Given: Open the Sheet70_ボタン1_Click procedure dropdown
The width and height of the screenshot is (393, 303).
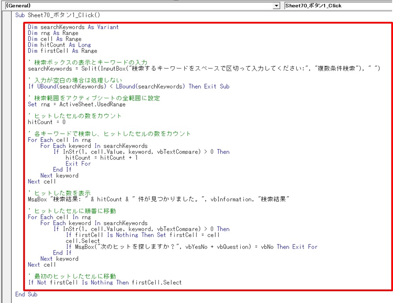Looking at the screenshot, I should (x=338, y=6).
